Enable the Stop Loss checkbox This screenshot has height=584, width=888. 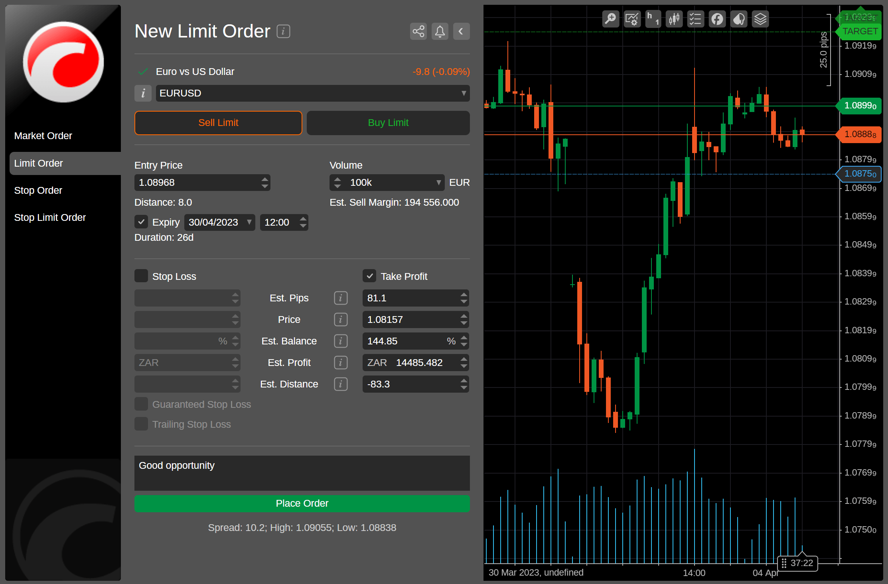click(x=141, y=276)
